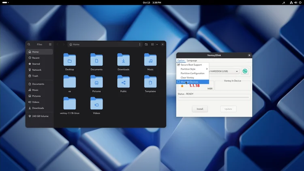Click the Ventoy2Disk status progress bar
This screenshot has width=304, height=171.
pos(214,97)
